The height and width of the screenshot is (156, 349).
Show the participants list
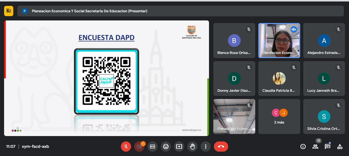(x=315, y=147)
